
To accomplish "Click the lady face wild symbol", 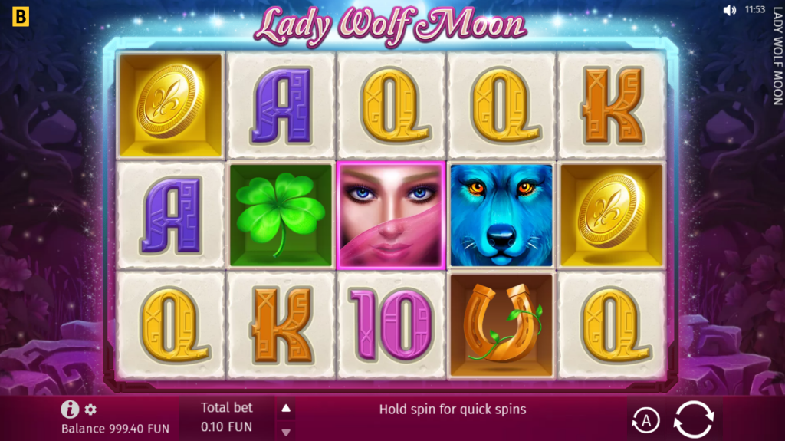I will click(391, 215).
